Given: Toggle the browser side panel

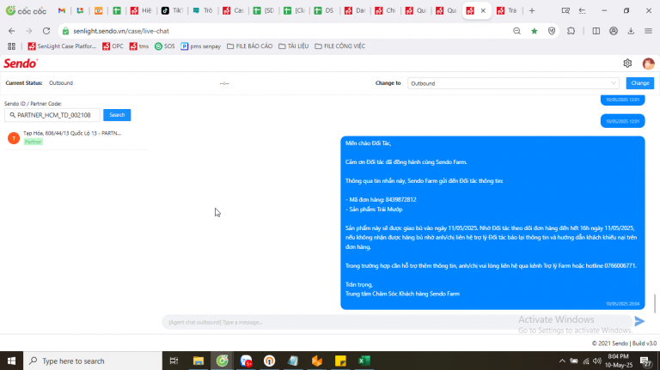Looking at the screenshot, I should click(x=596, y=31).
